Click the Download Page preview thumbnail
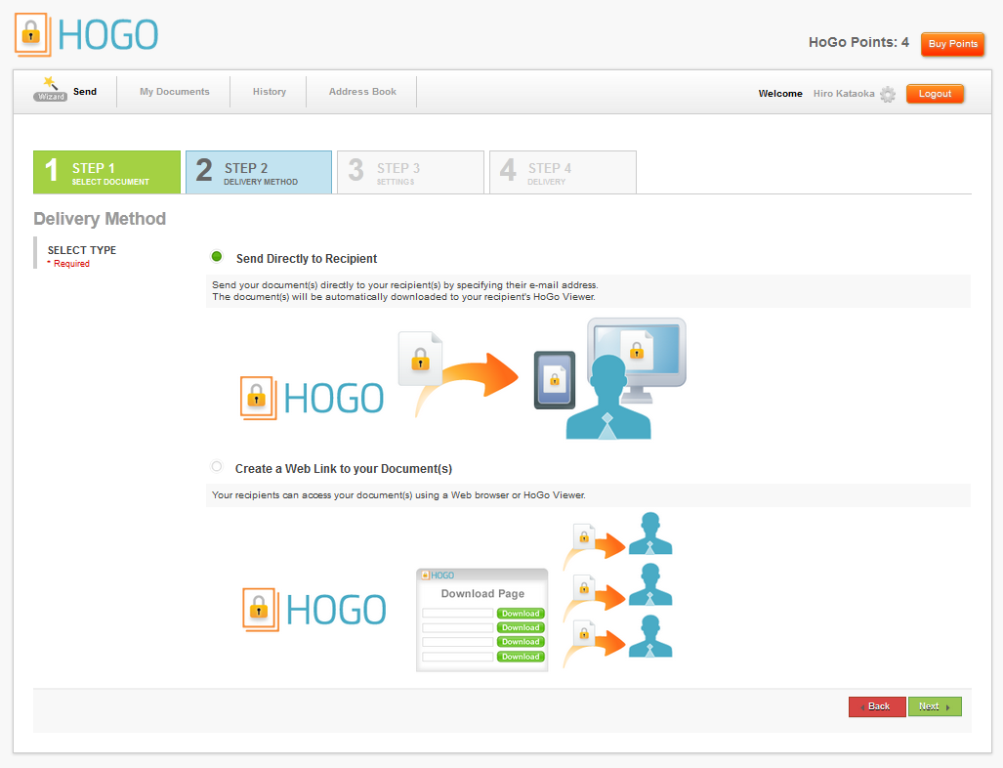Screen dimensions: 1003x768 pos(482,619)
